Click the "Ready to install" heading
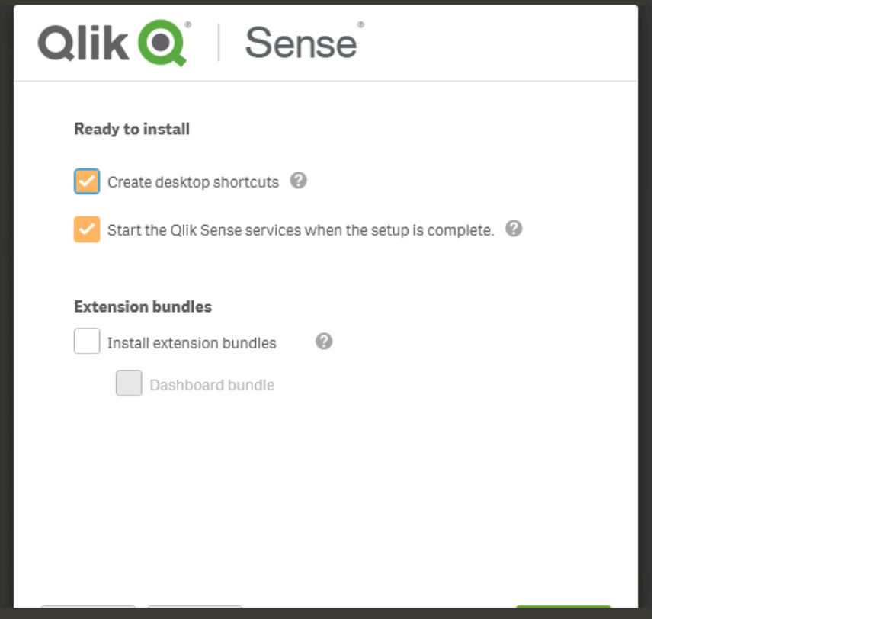 coord(131,129)
